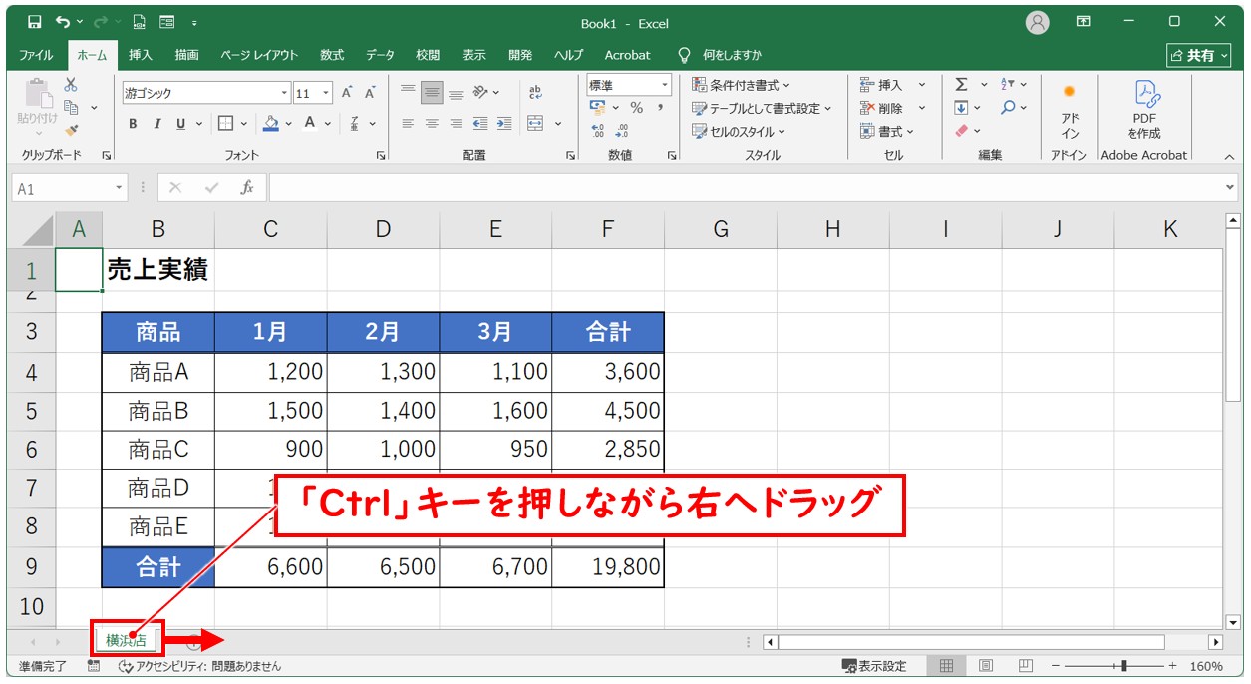Click the Save icon in quick access toolbar
This screenshot has width=1251, height=684.
(35, 22)
